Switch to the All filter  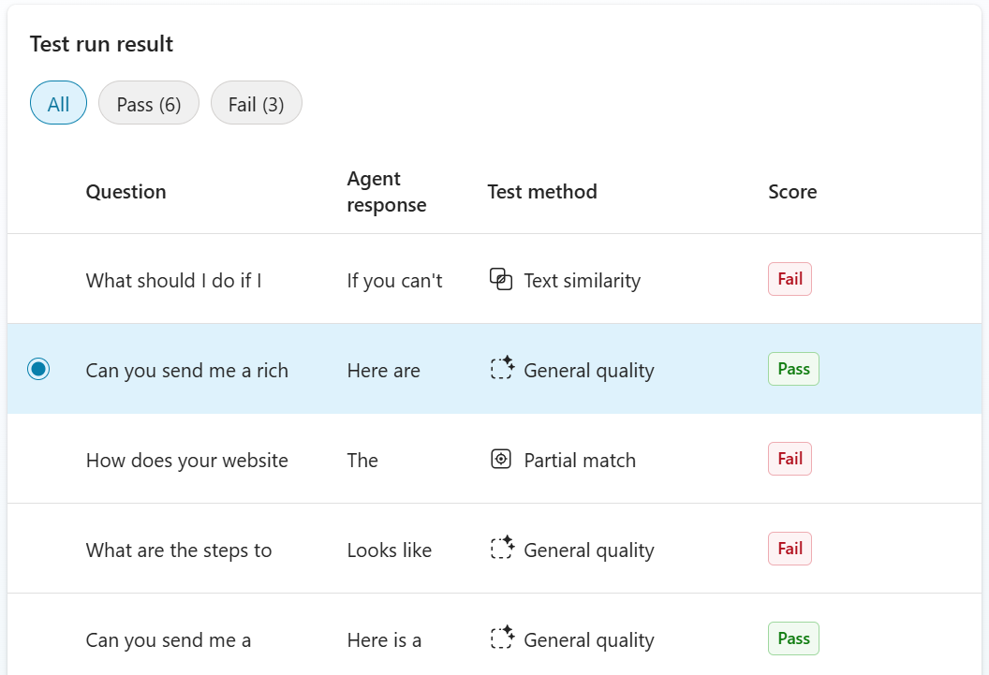pyautogui.click(x=58, y=103)
